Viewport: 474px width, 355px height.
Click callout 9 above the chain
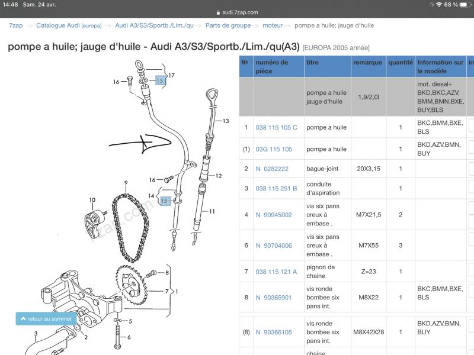[x=126, y=183]
